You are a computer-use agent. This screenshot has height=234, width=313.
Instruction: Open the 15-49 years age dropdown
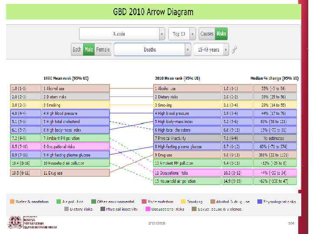tap(211, 49)
